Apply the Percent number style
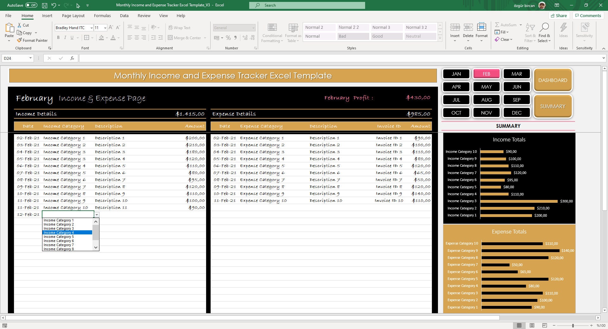The width and height of the screenshot is (608, 329). pyautogui.click(x=228, y=37)
